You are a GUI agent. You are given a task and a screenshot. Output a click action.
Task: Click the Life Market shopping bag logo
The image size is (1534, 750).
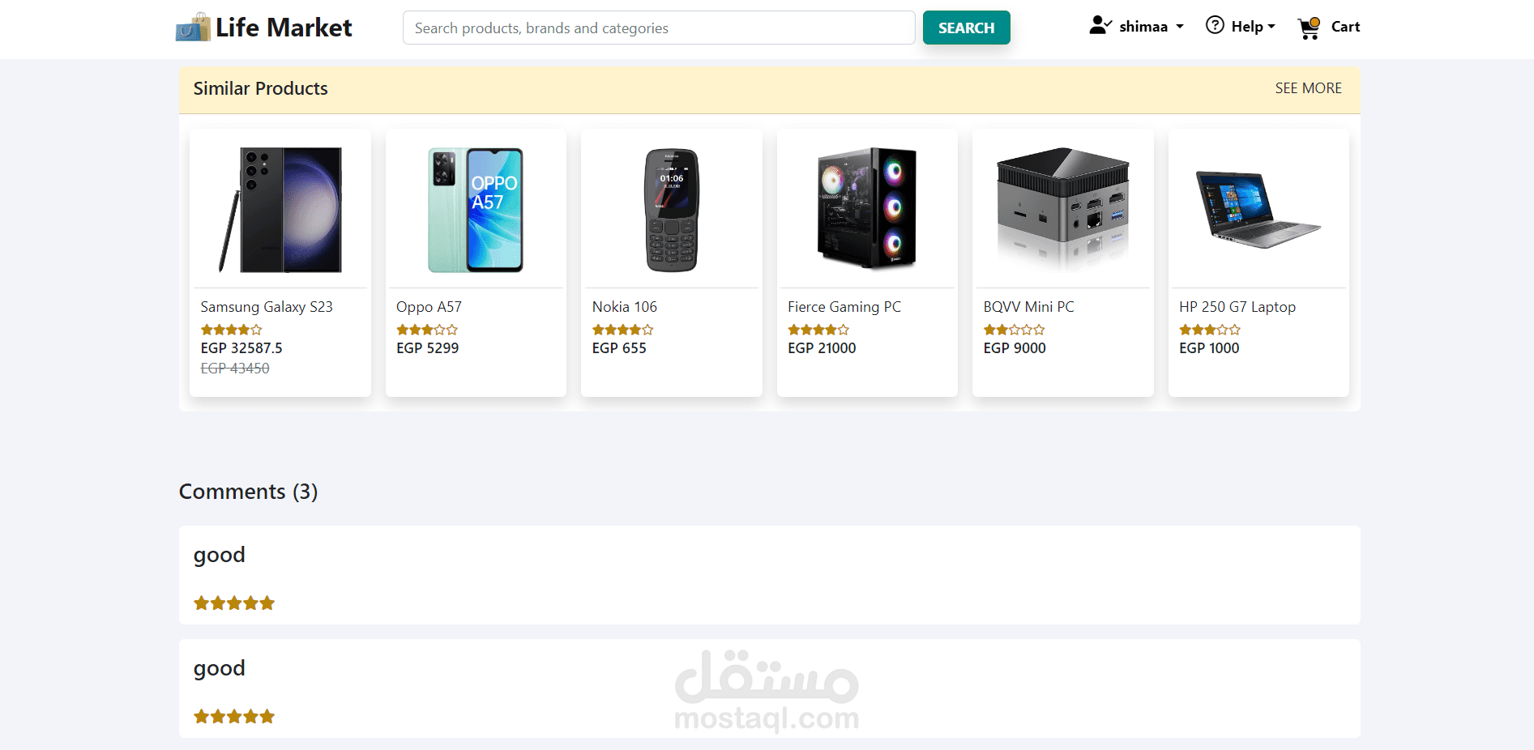tap(193, 28)
